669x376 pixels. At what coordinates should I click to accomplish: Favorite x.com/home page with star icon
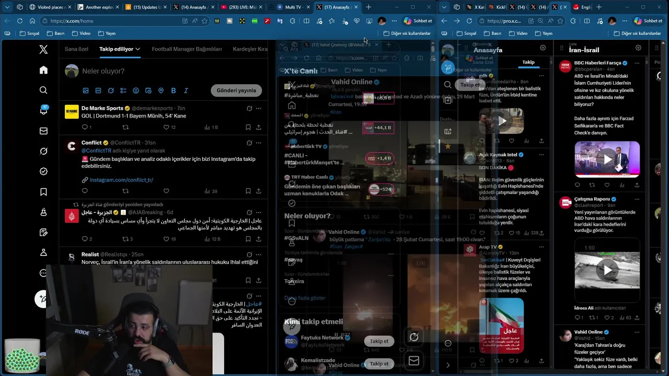[204, 21]
